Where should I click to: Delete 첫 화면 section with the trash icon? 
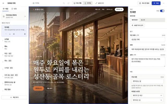(x=25, y=34)
